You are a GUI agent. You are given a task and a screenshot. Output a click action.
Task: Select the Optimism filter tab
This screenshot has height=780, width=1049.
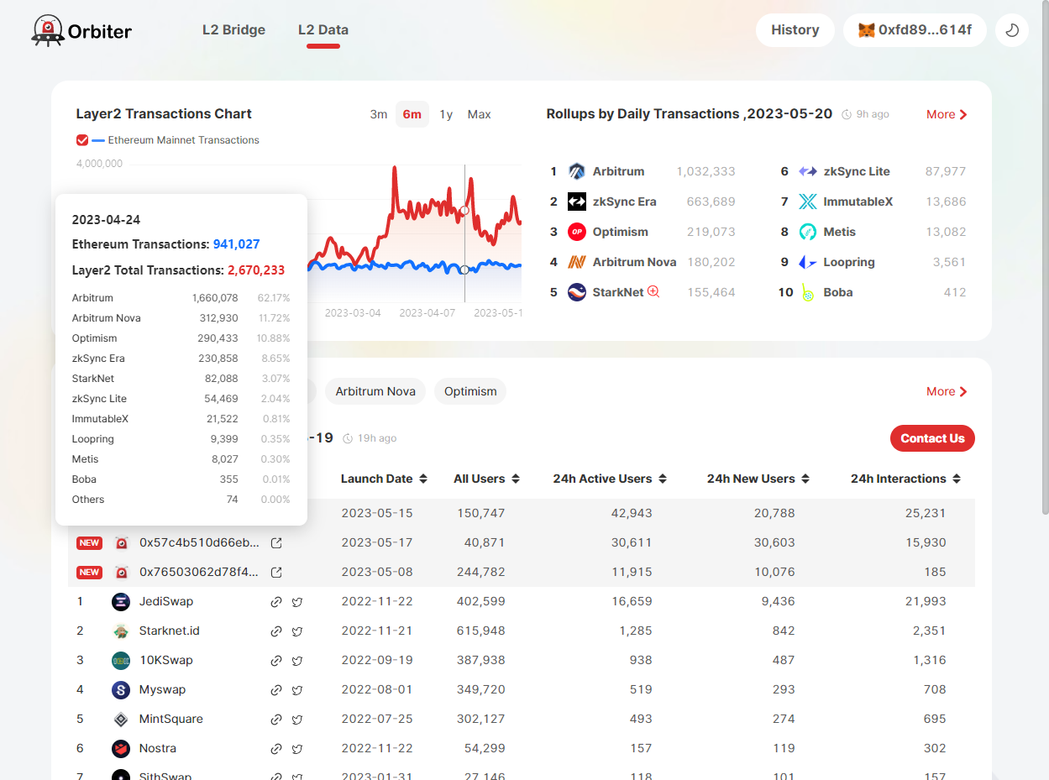(x=470, y=391)
